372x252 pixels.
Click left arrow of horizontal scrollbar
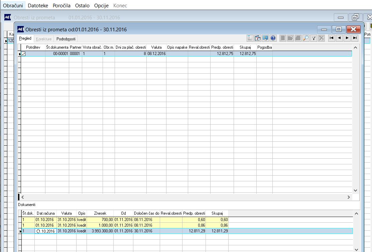(22, 197)
